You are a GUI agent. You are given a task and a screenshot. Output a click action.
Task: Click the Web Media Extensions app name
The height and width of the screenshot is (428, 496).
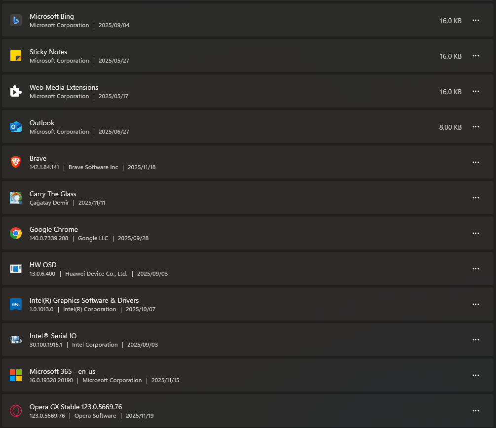tap(64, 87)
